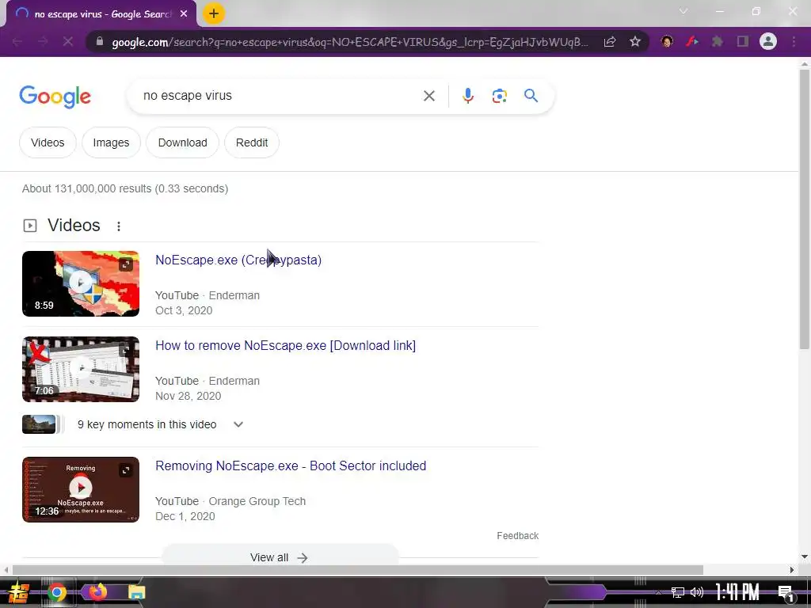Bookmark this page with the star

pos(635,42)
